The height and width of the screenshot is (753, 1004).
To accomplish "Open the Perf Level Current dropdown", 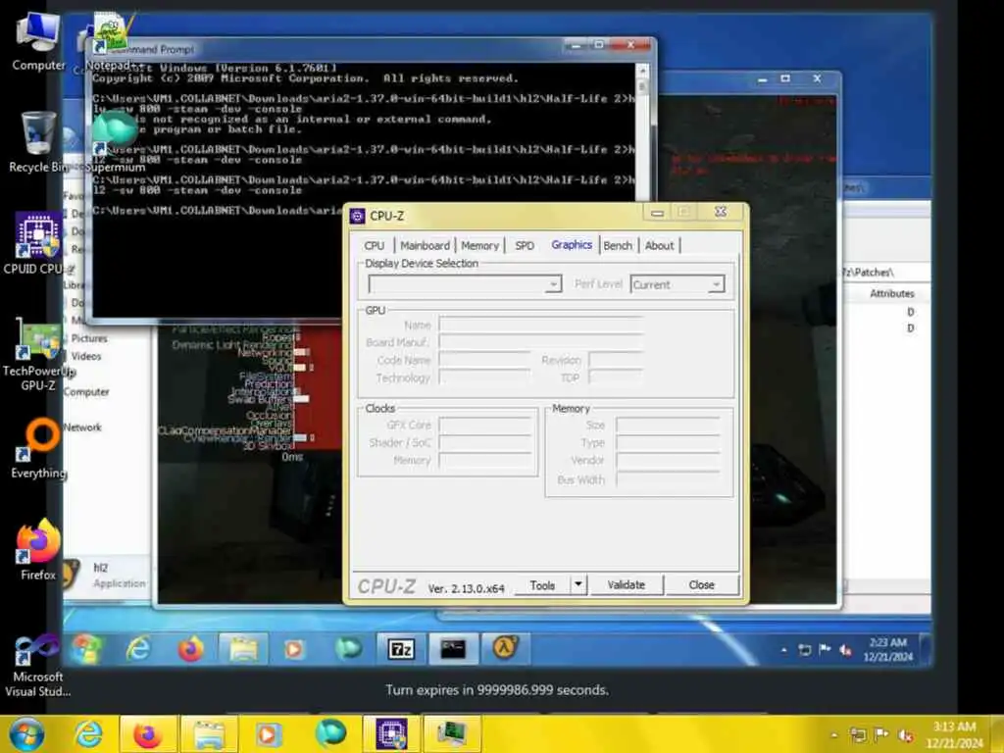I will pos(678,284).
